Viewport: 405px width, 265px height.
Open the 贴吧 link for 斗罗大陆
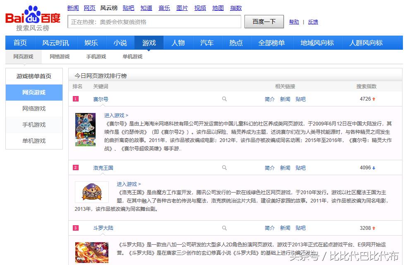tap(300, 228)
